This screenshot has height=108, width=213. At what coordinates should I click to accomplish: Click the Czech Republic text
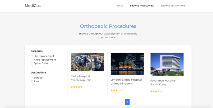click(81, 80)
